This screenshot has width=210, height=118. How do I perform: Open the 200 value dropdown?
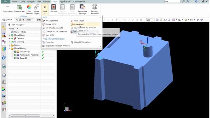150,20
